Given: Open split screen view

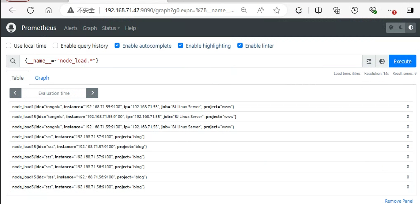Looking at the screenshot, I should (x=318, y=10).
